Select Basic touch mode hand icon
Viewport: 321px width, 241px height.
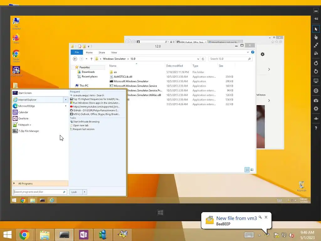[316, 37]
